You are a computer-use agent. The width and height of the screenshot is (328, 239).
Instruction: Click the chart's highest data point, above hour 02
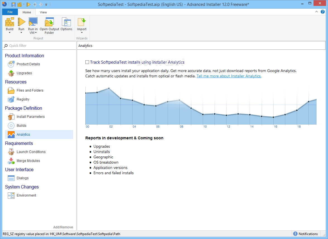pos(109,89)
